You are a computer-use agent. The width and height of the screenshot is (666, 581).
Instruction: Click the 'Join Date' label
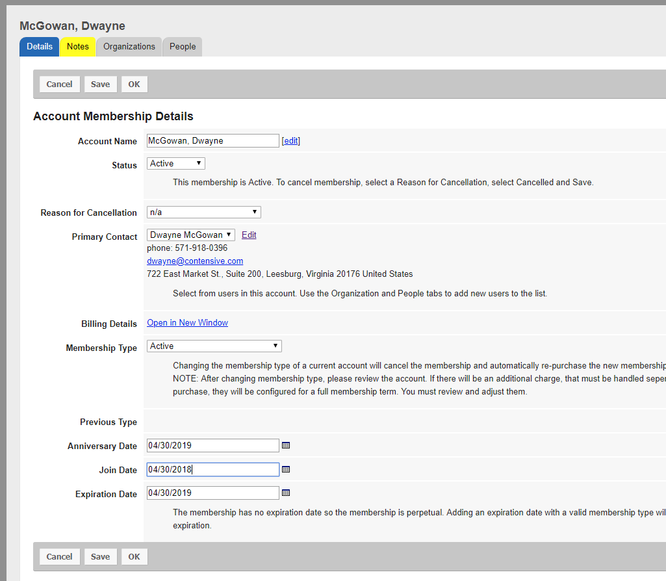click(x=118, y=470)
